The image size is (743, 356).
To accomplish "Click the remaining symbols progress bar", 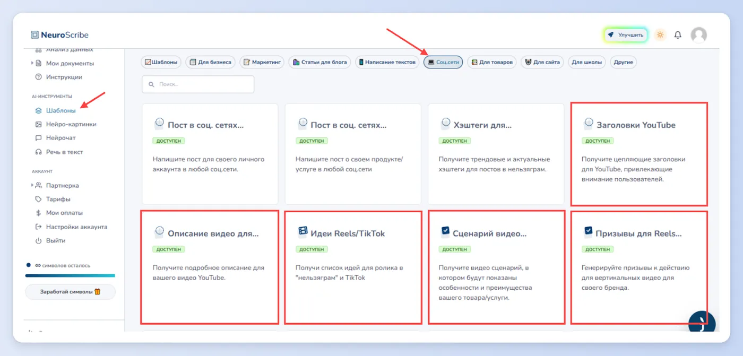I will coord(70,276).
